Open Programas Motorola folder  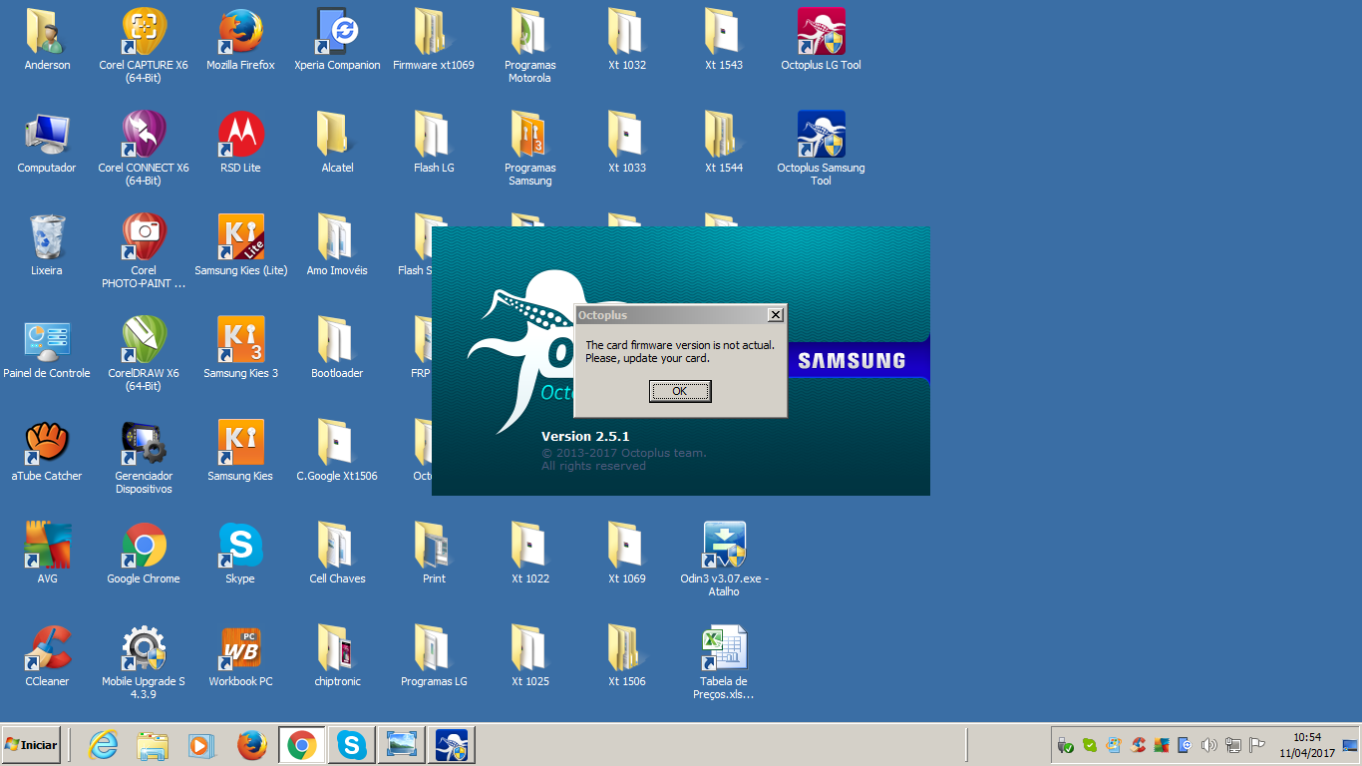click(x=530, y=46)
